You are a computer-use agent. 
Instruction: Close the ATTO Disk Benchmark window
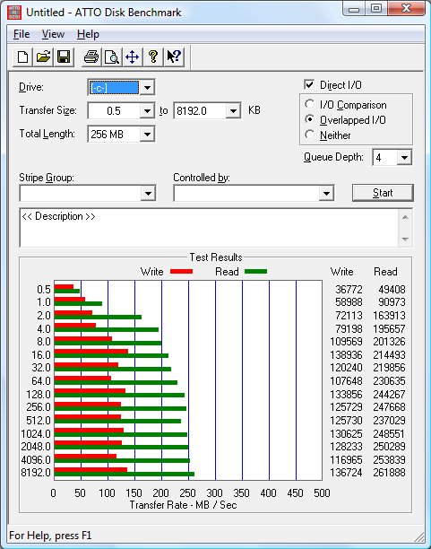(x=406, y=9)
